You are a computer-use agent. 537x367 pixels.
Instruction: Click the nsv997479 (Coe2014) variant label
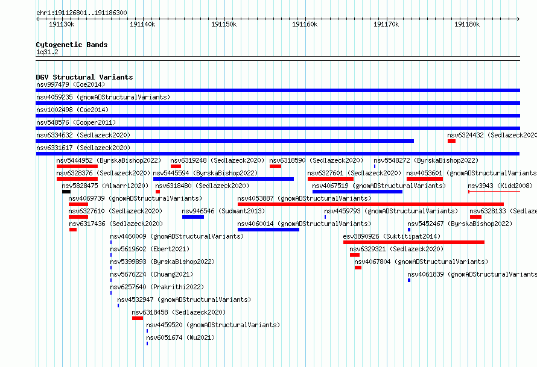[71, 84]
